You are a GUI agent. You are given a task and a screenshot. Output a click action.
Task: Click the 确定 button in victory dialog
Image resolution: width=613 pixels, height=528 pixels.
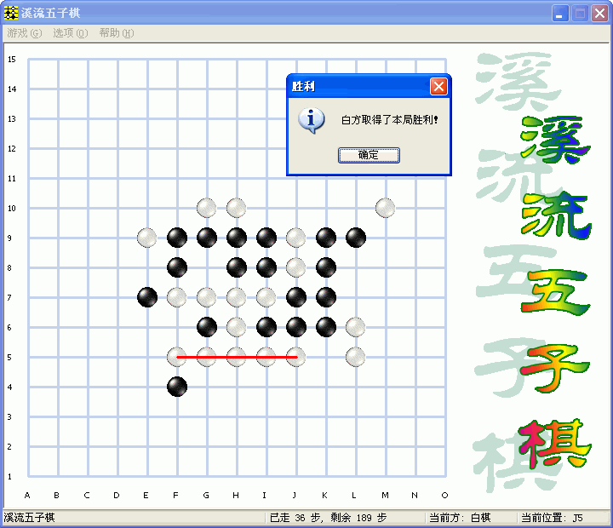point(368,155)
